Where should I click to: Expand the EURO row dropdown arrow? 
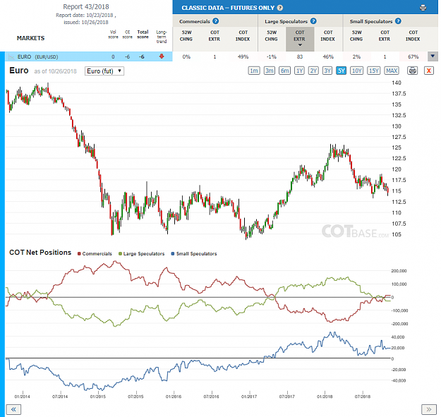point(433,56)
